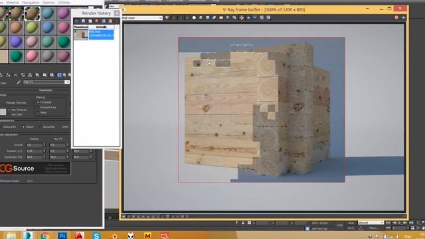Screen dimensions: 425x239
Task: Click the grey color swatch beside Use Color
Action: 3,112
